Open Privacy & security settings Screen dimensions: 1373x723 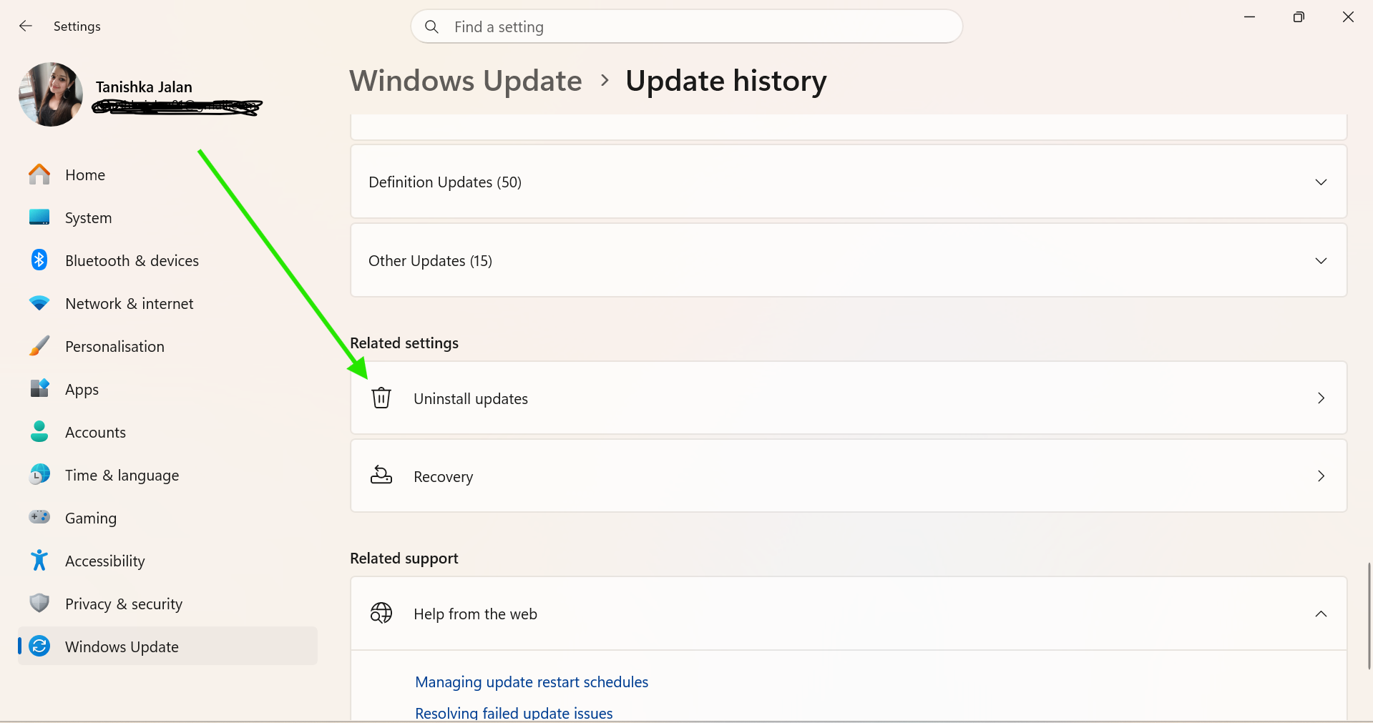coord(168,604)
